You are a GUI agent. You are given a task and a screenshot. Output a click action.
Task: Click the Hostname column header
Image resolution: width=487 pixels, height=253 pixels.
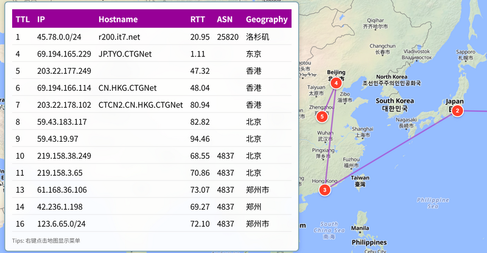coord(118,19)
